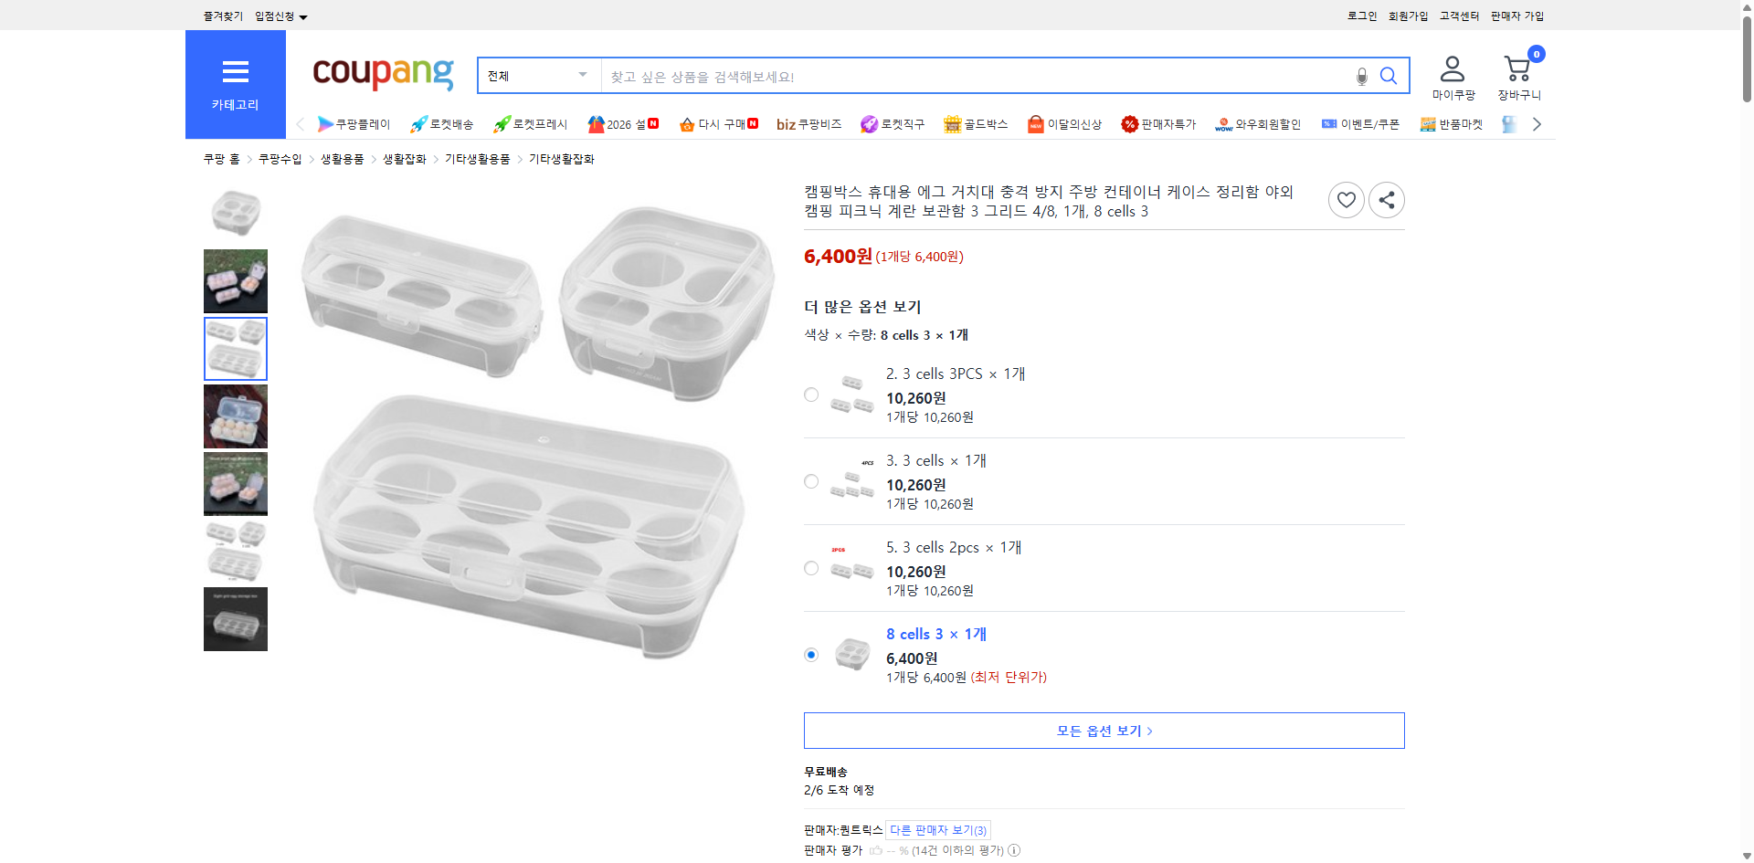Open the 장바구니 shopping cart
Viewport: 1754px width, 863px height.
pyautogui.click(x=1517, y=68)
